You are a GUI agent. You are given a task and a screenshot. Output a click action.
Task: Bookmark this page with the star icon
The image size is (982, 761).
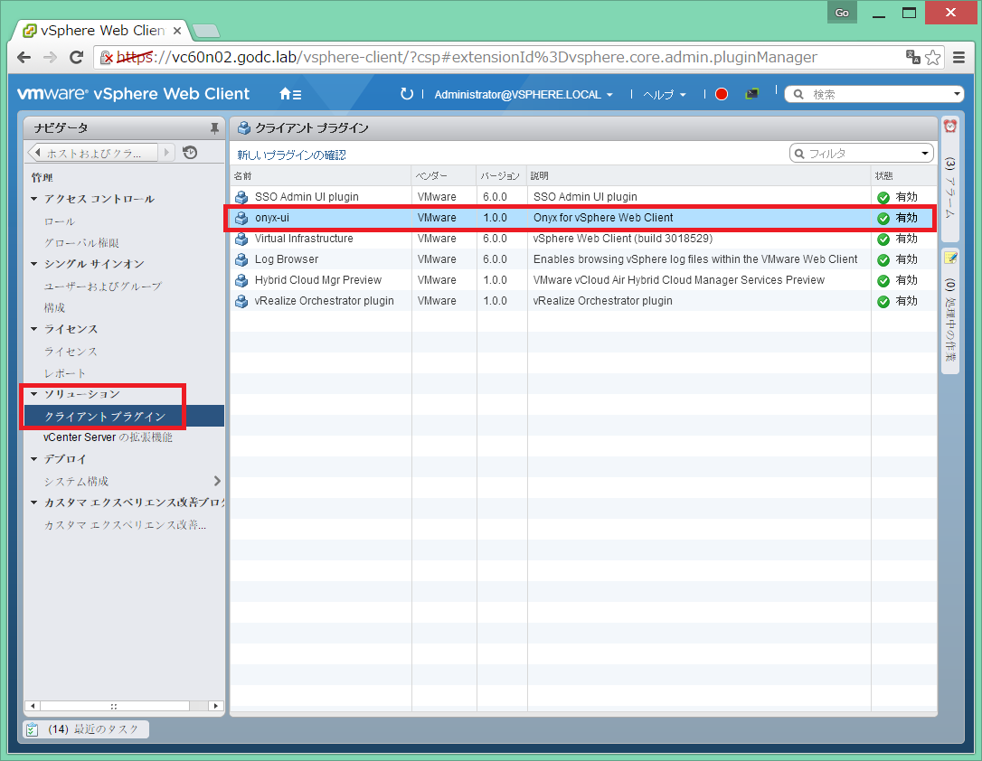(932, 58)
